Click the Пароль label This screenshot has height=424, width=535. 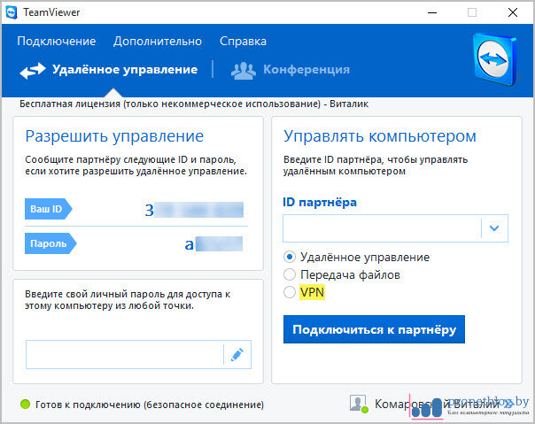tap(50, 243)
